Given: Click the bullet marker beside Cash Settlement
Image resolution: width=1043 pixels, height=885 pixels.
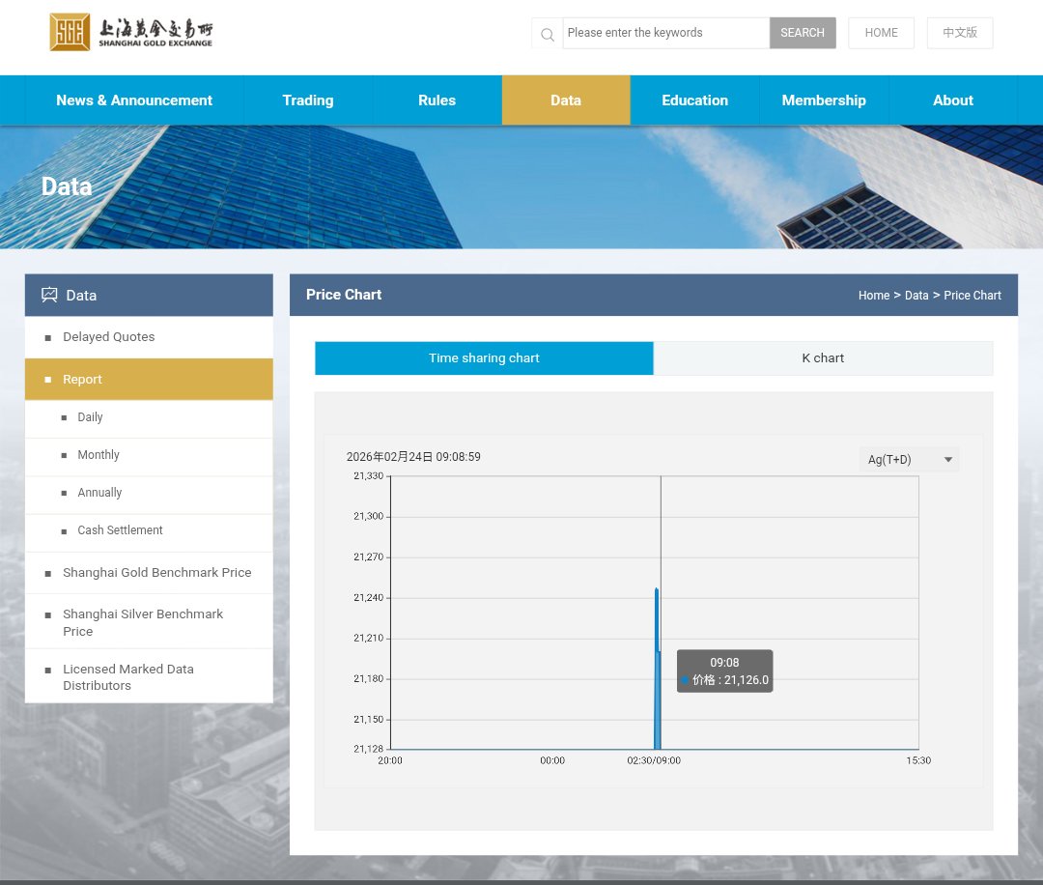Looking at the screenshot, I should [x=64, y=530].
